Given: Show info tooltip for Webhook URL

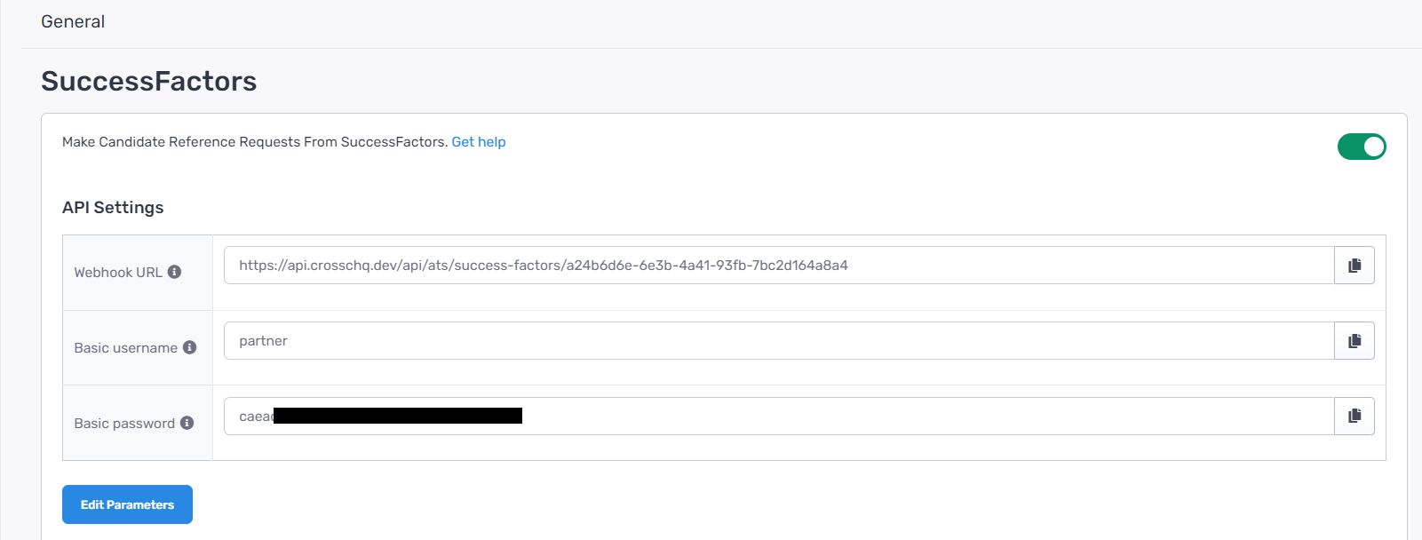Looking at the screenshot, I should point(175,272).
